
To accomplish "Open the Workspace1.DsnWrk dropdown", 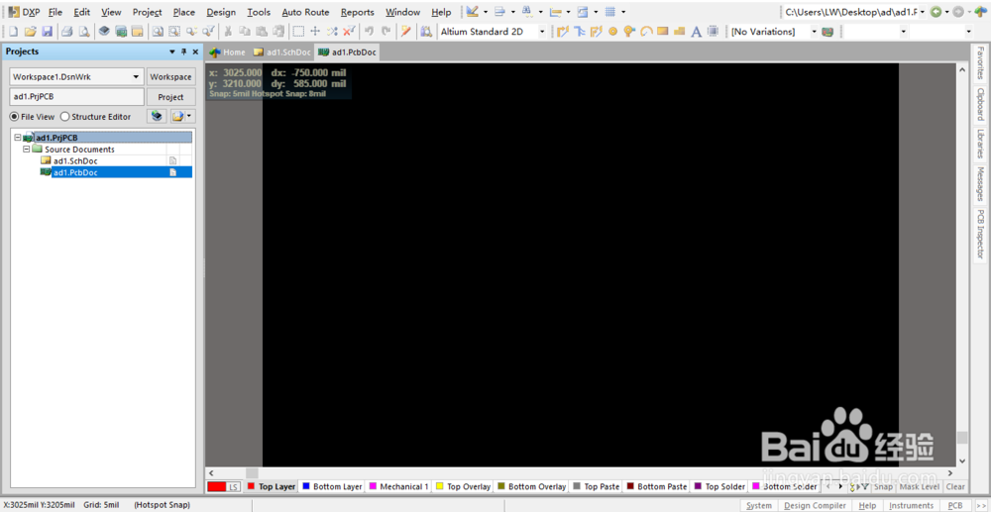I will click(x=135, y=77).
